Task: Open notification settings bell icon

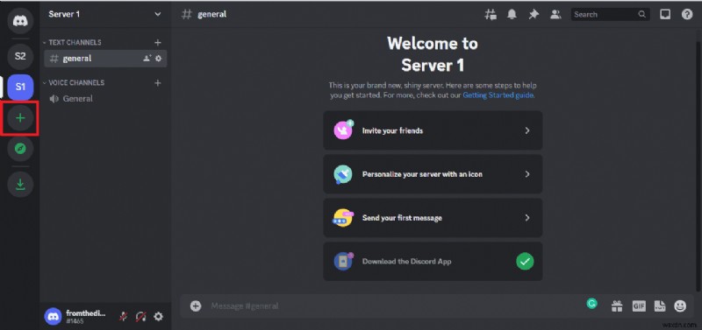Action: coord(512,14)
